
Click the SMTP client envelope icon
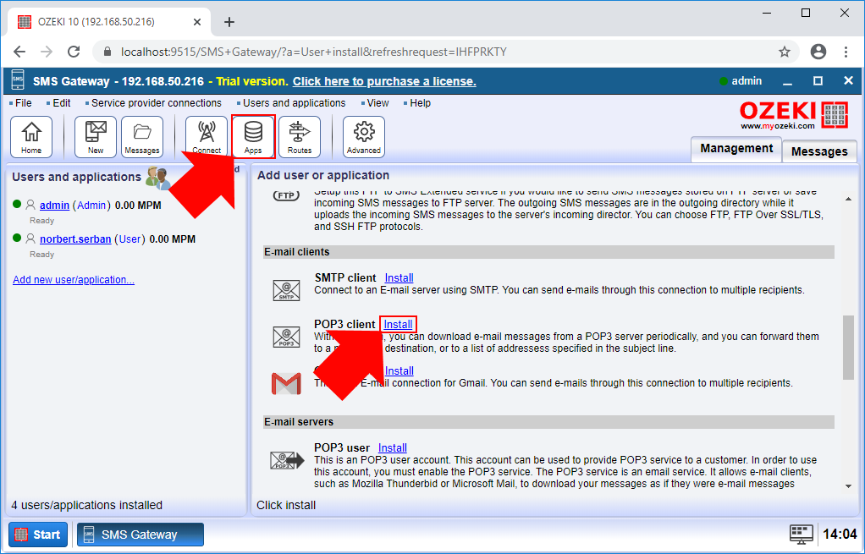286,290
